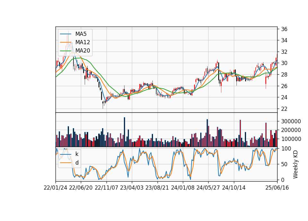The width and height of the screenshot is (308, 221).
Task: Click the 22/11/07 date tick label
Action: (x=107, y=188)
